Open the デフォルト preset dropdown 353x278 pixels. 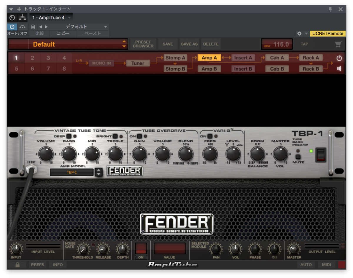(x=79, y=27)
